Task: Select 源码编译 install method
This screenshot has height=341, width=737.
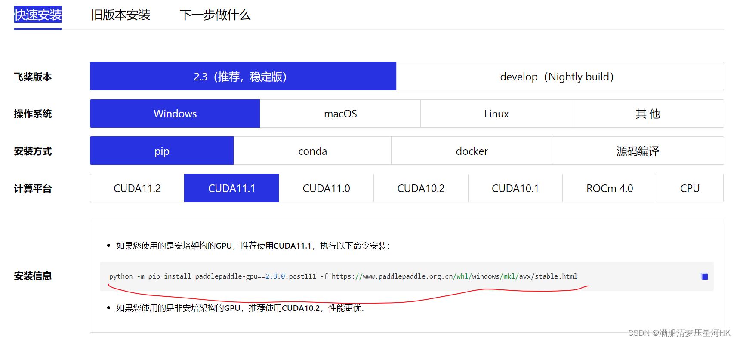Action: pos(638,151)
